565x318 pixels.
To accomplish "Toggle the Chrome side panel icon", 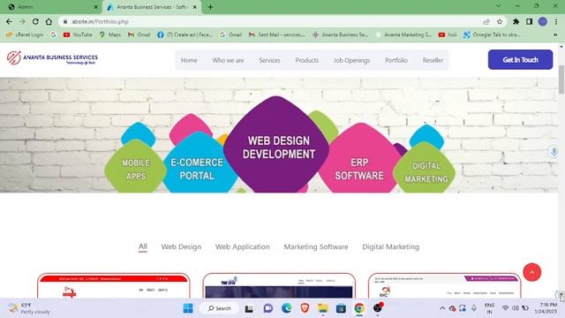I will [530, 21].
